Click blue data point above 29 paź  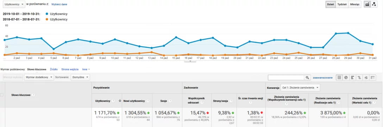click(348, 33)
